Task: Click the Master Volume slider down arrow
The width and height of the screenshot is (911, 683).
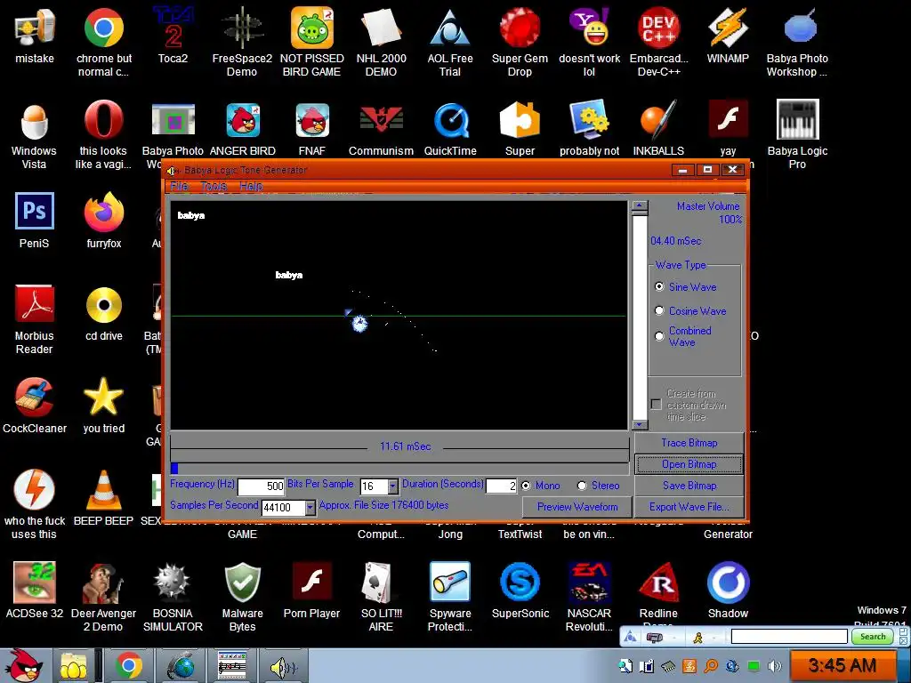Action: pos(640,424)
